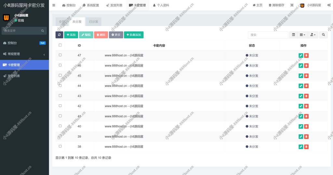Image resolution: width=333 pixels, height=175 pixels.
Task: Click the 批量添加 button
Action: [134, 35]
